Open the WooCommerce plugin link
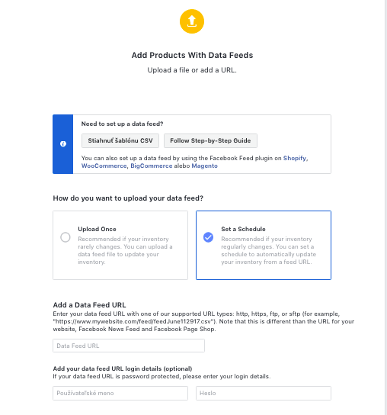 tap(104, 166)
